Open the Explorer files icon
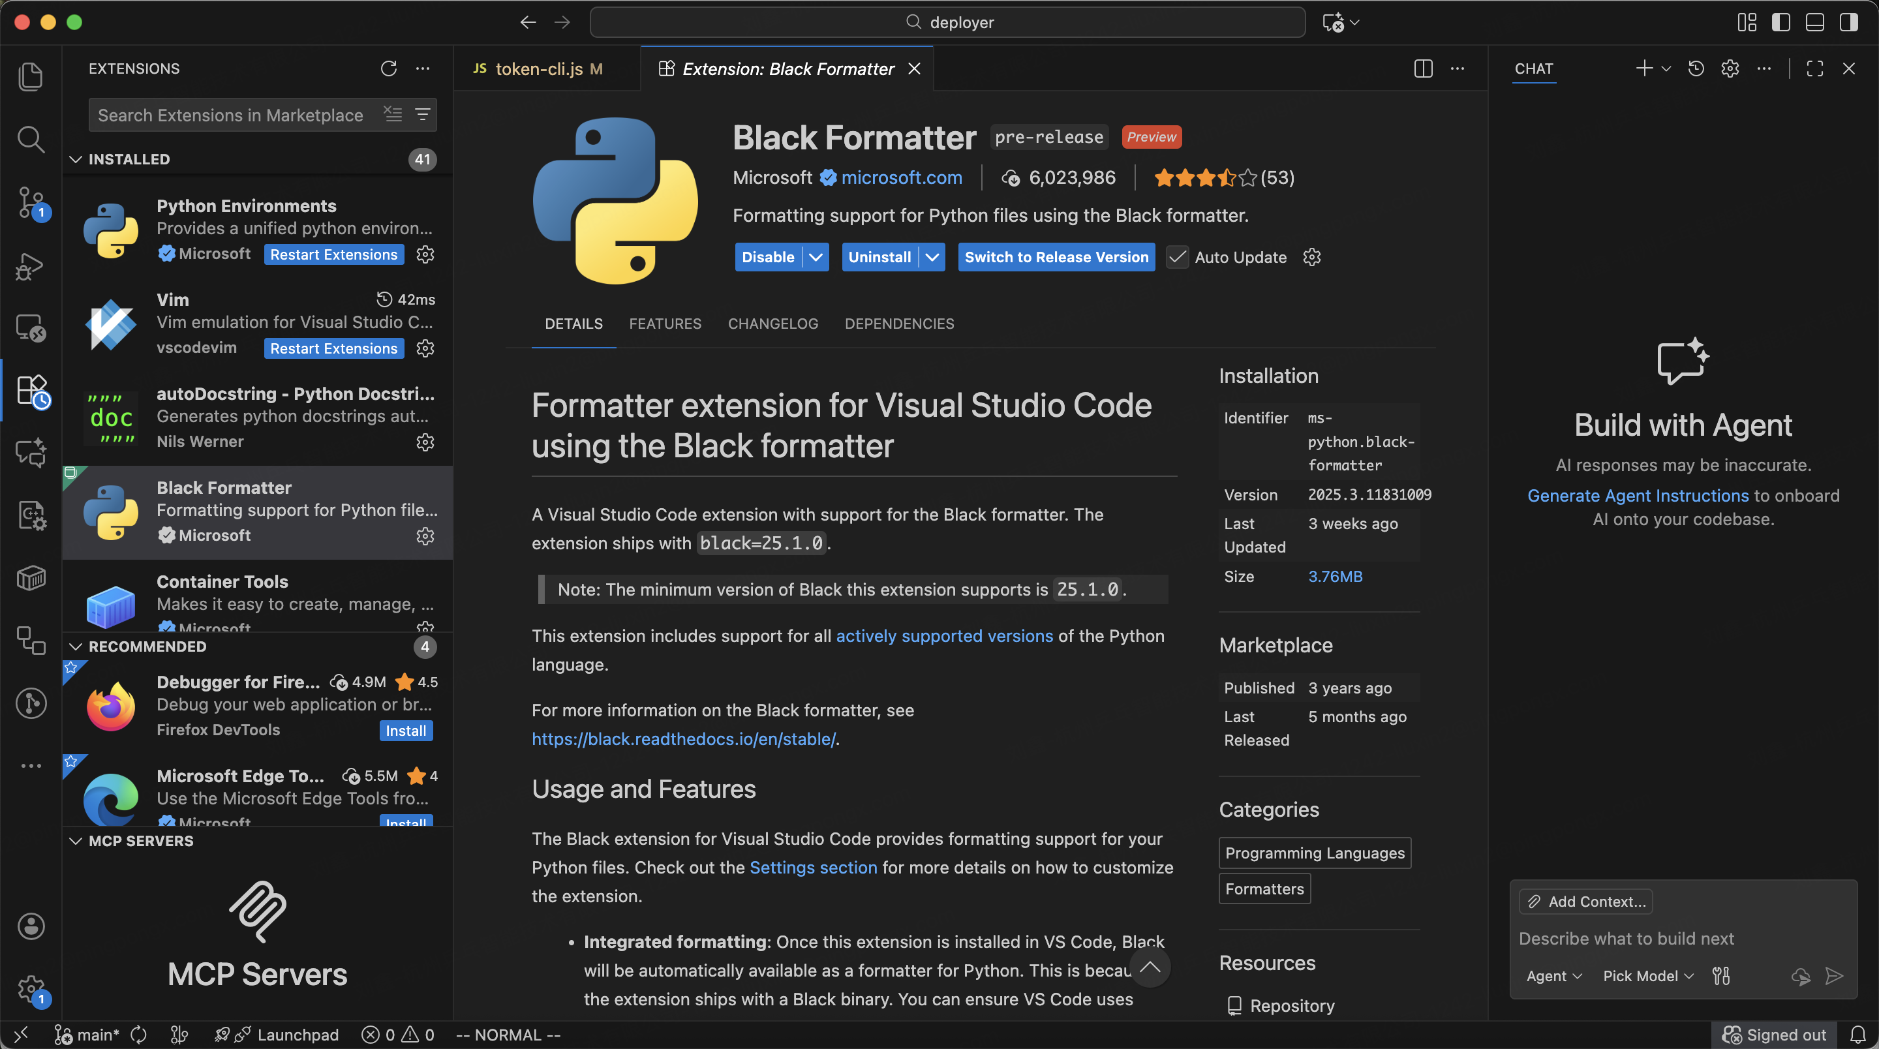The width and height of the screenshot is (1879, 1049). click(31, 76)
